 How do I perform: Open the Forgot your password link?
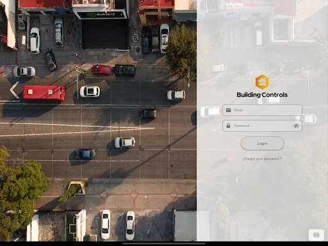(262, 159)
